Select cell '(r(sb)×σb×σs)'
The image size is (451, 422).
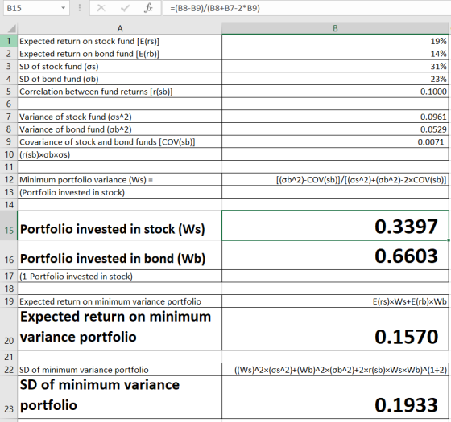(x=120, y=154)
